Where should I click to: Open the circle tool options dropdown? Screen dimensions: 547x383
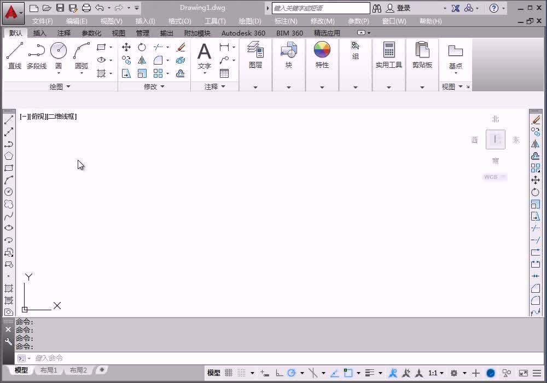(x=59, y=73)
